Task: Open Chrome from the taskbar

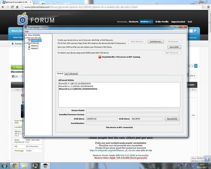Action: 15,165
